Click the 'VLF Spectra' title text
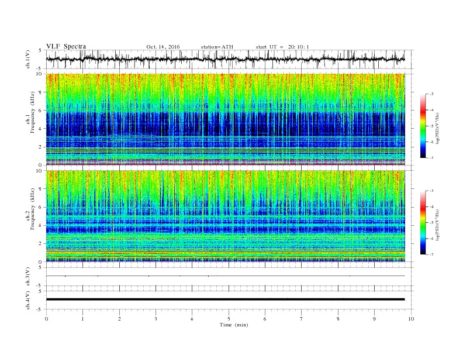Screen dimensions: 463x358 (x=66, y=46)
